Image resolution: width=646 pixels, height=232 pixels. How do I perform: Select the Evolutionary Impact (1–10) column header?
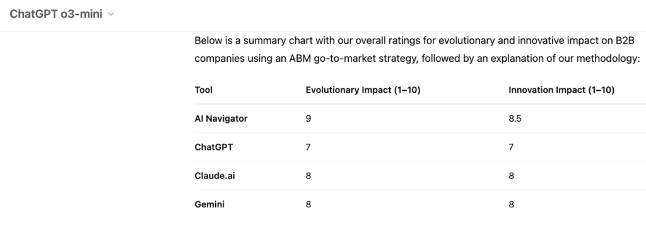pyautogui.click(x=363, y=90)
